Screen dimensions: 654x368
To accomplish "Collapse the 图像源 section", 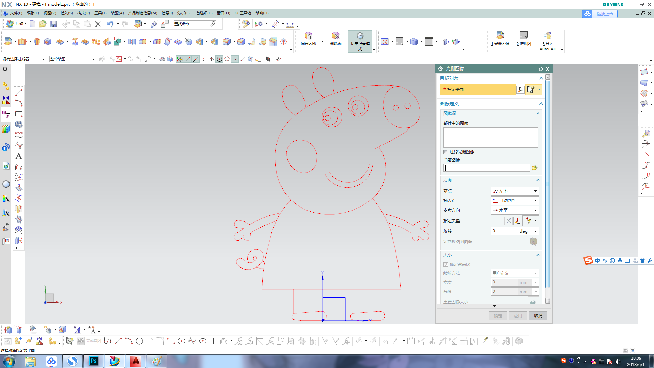I will [x=538, y=113].
